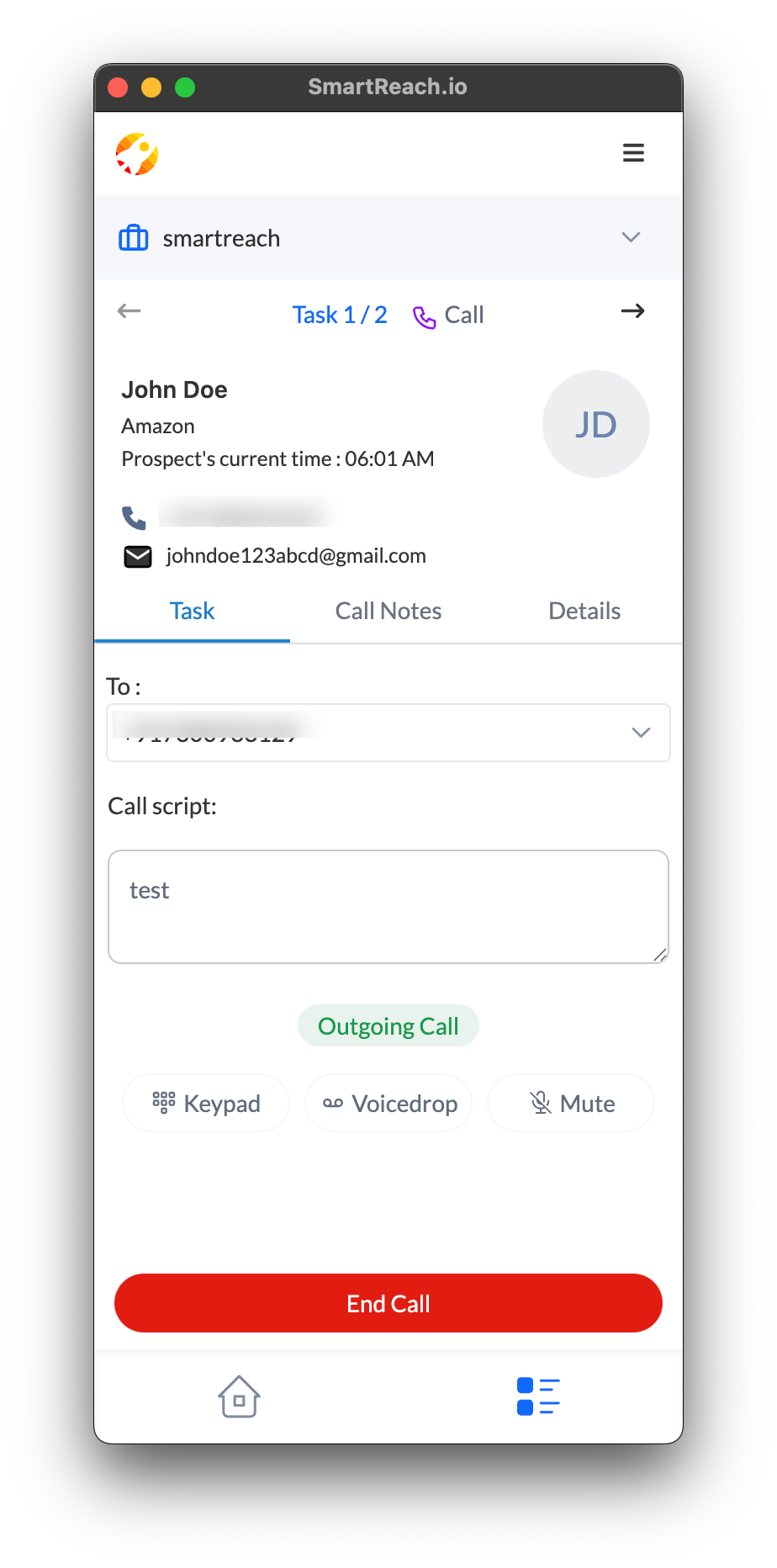Switch to the Call Notes tab
777x1568 pixels.
[388, 611]
